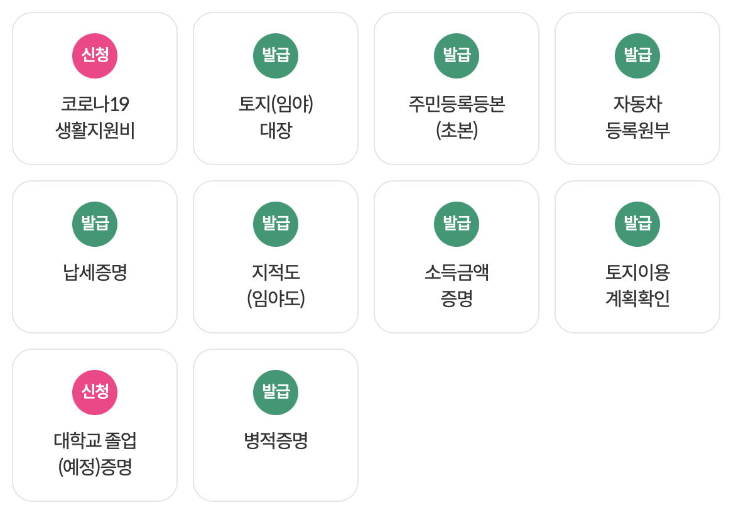Open the 주민등록등본(초본) label

coord(457,117)
